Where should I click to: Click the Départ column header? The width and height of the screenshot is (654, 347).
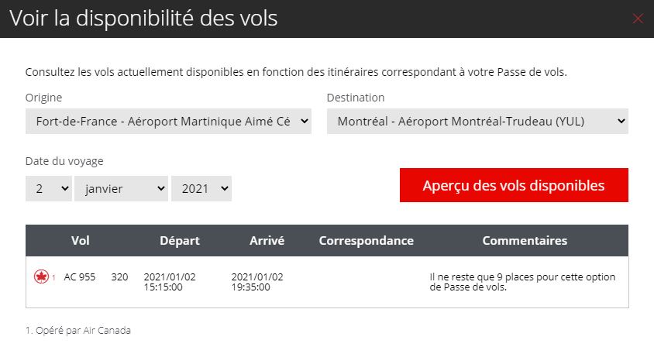coord(180,241)
